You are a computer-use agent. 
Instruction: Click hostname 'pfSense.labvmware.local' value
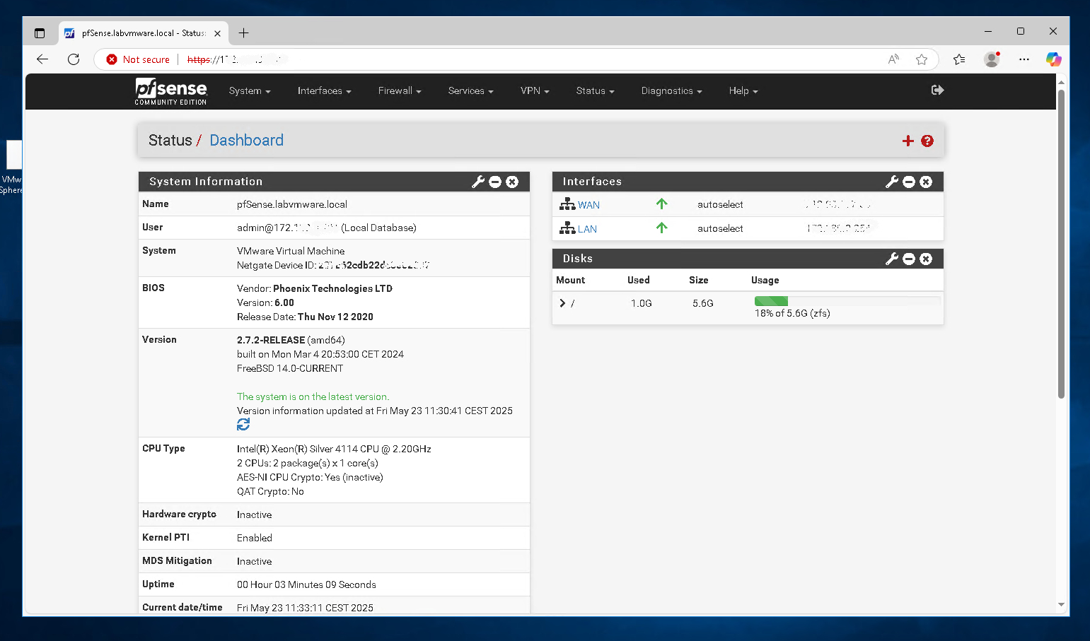coord(292,204)
